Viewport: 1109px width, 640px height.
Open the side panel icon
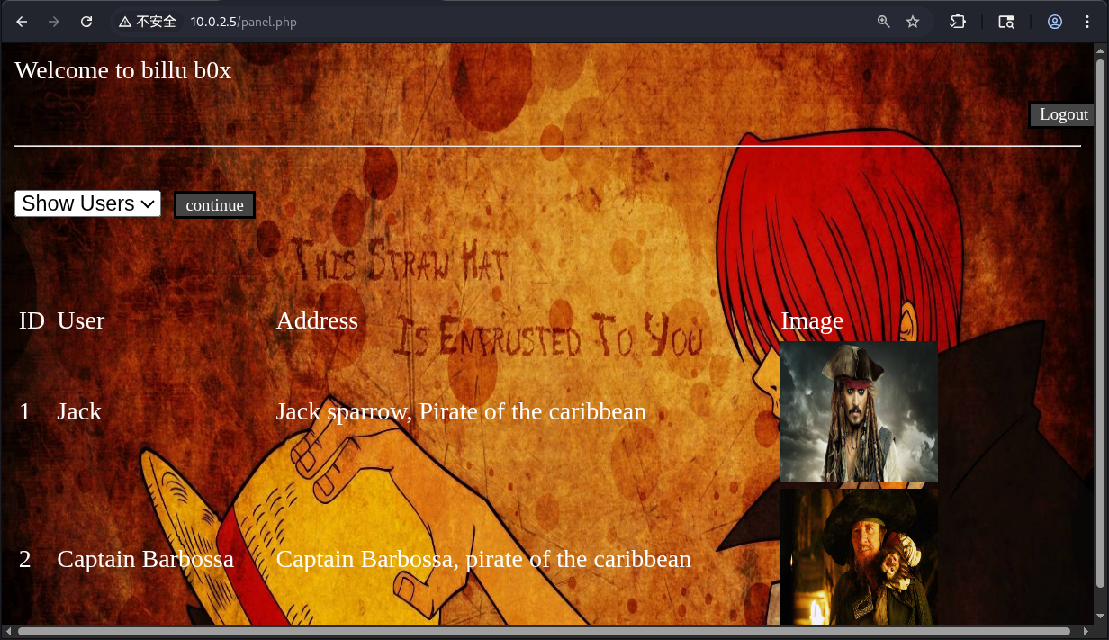click(1006, 22)
